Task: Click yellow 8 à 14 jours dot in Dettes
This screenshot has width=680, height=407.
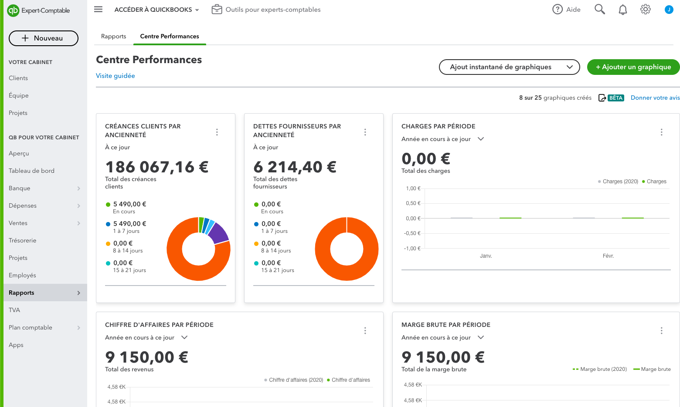Action: (x=256, y=243)
